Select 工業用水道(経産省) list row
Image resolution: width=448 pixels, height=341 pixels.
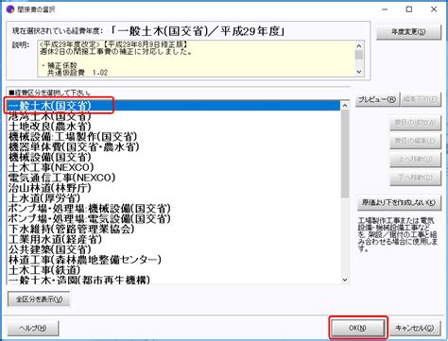point(174,239)
